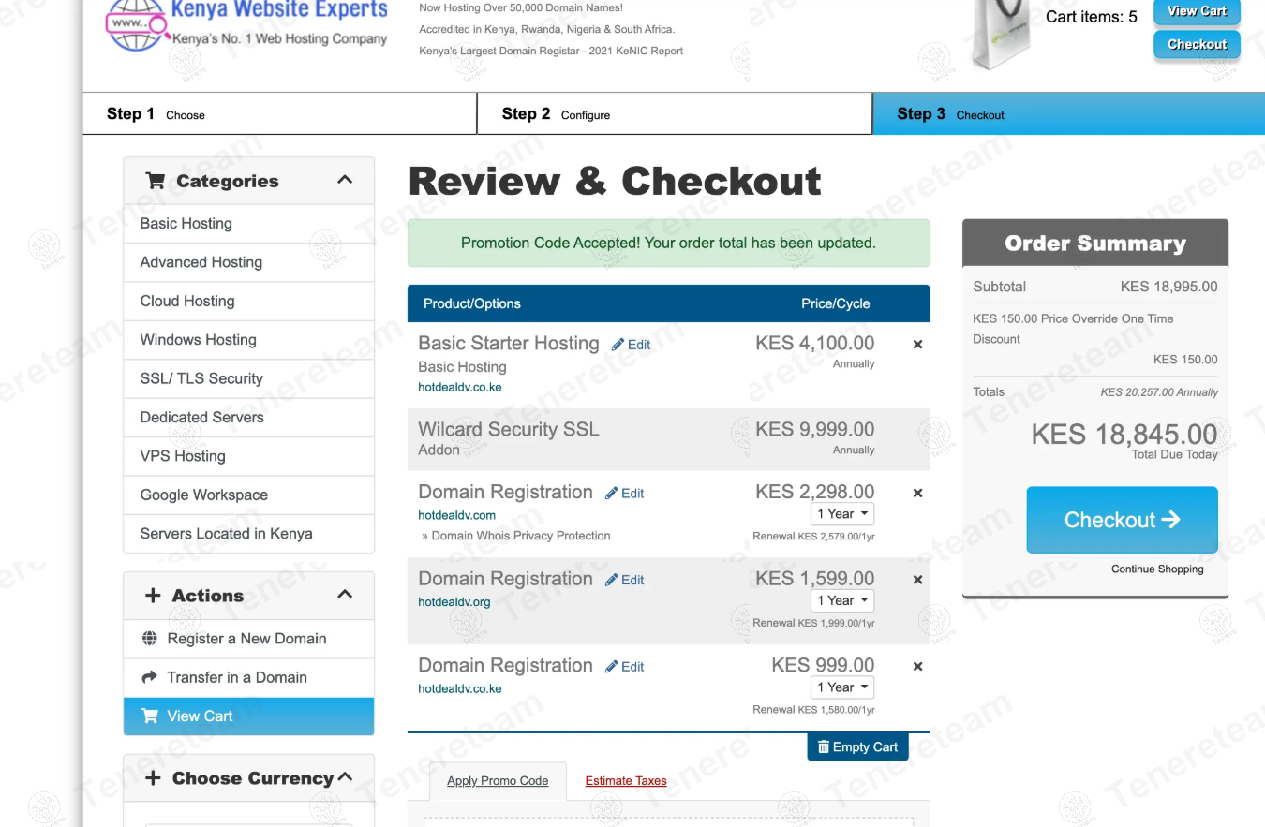The width and height of the screenshot is (1265, 827).
Task: Click the pencil icon for hotdealdv.com domain
Action: tap(611, 494)
